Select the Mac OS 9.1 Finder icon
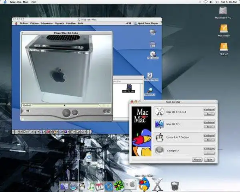 click(160, 124)
